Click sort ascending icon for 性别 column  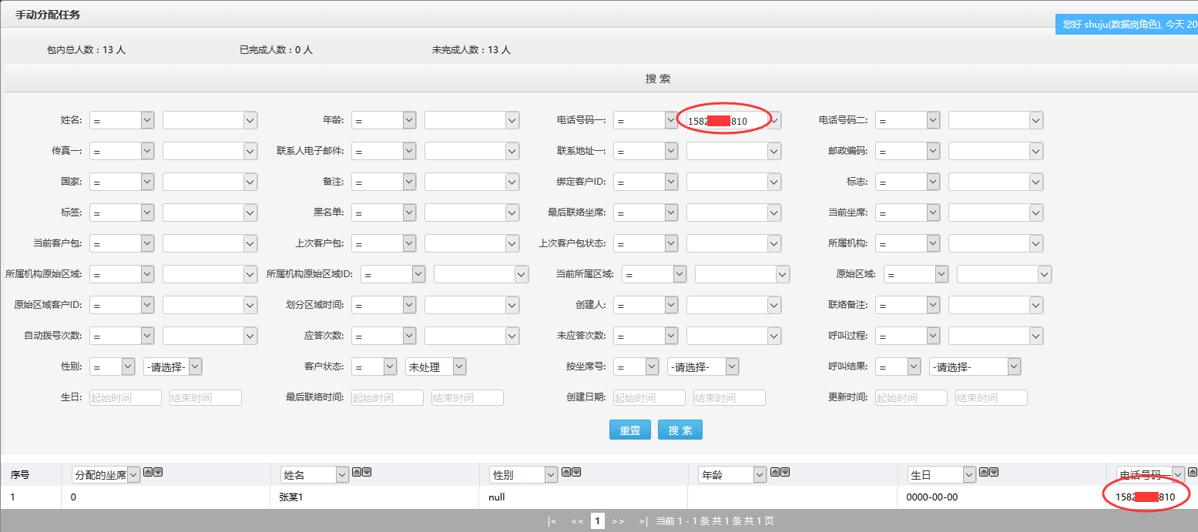pyautogui.click(x=565, y=472)
